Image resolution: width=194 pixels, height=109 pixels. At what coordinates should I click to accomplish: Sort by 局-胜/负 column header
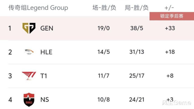click(x=137, y=8)
